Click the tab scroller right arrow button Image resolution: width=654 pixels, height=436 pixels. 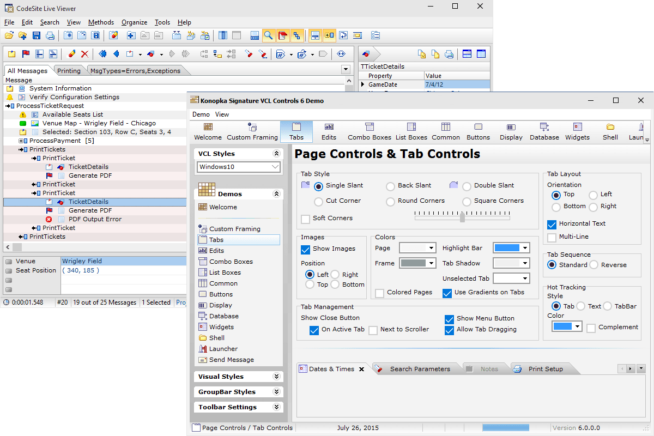(x=631, y=369)
